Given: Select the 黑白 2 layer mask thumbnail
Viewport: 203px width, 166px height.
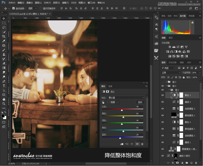Looking at the screenshot, I should [x=181, y=122].
